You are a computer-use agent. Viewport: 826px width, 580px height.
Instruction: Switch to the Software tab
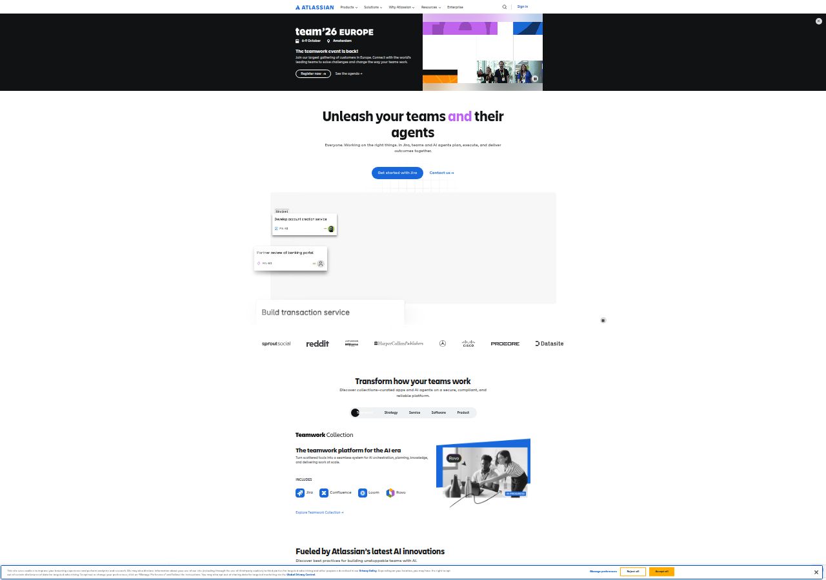439,412
